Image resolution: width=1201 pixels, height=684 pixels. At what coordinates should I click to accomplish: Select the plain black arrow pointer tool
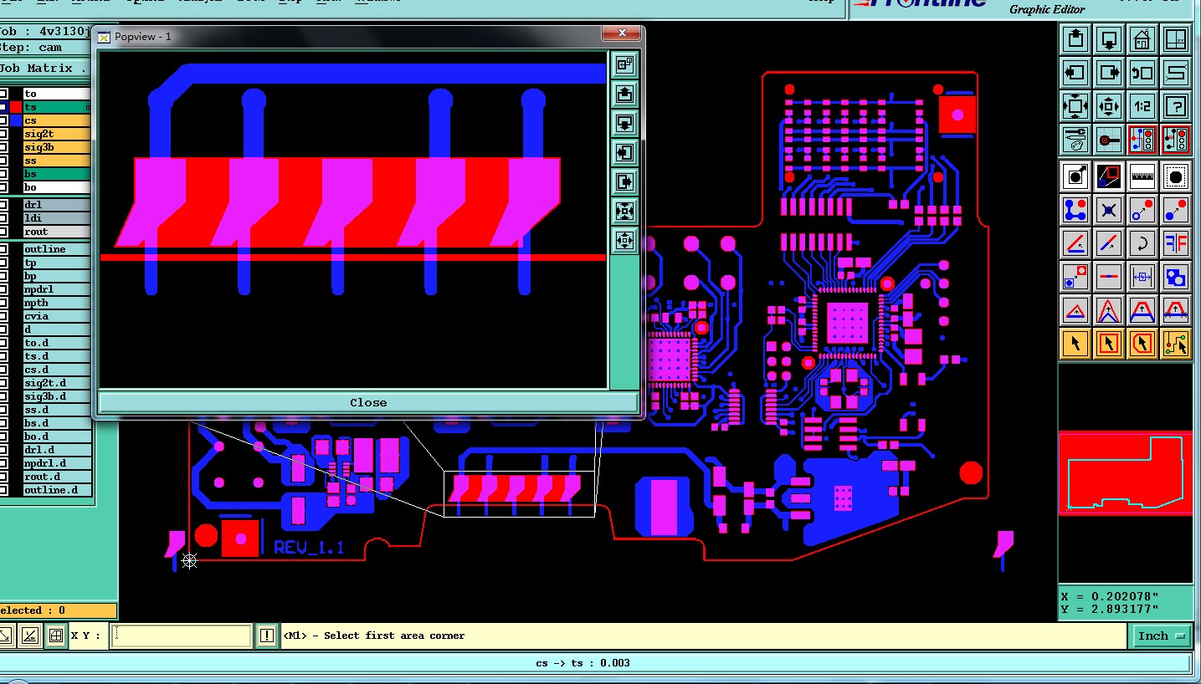click(x=1075, y=344)
